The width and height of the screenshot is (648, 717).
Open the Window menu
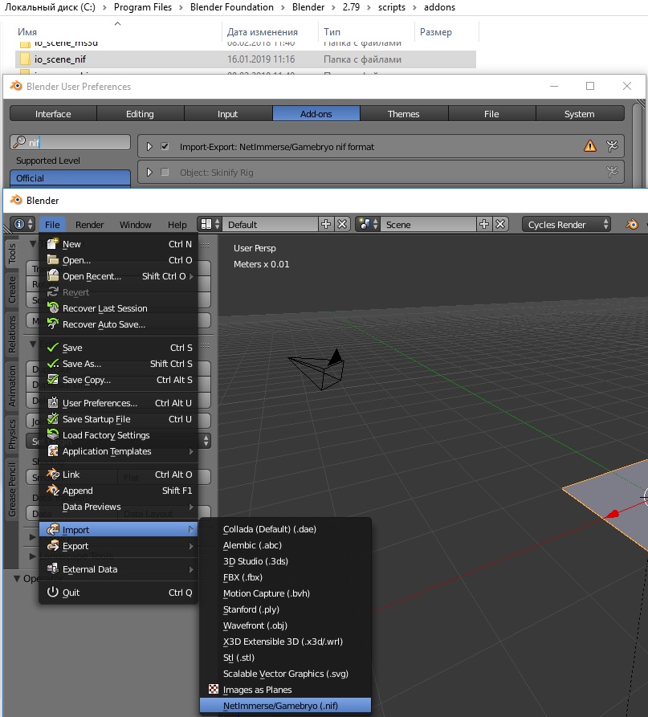tap(136, 225)
